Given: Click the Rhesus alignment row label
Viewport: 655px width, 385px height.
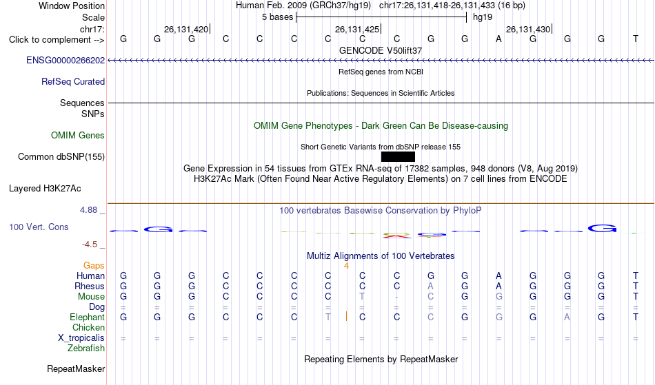Looking at the screenshot, I should click(x=90, y=286).
